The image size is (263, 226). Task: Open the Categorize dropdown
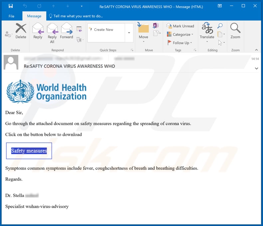point(180,35)
